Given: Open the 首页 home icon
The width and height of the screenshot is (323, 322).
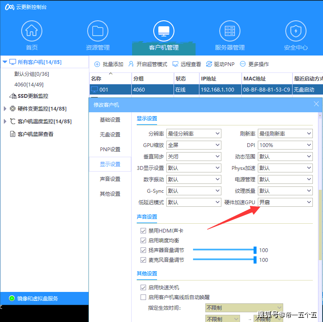Looking at the screenshot, I should [32, 31].
